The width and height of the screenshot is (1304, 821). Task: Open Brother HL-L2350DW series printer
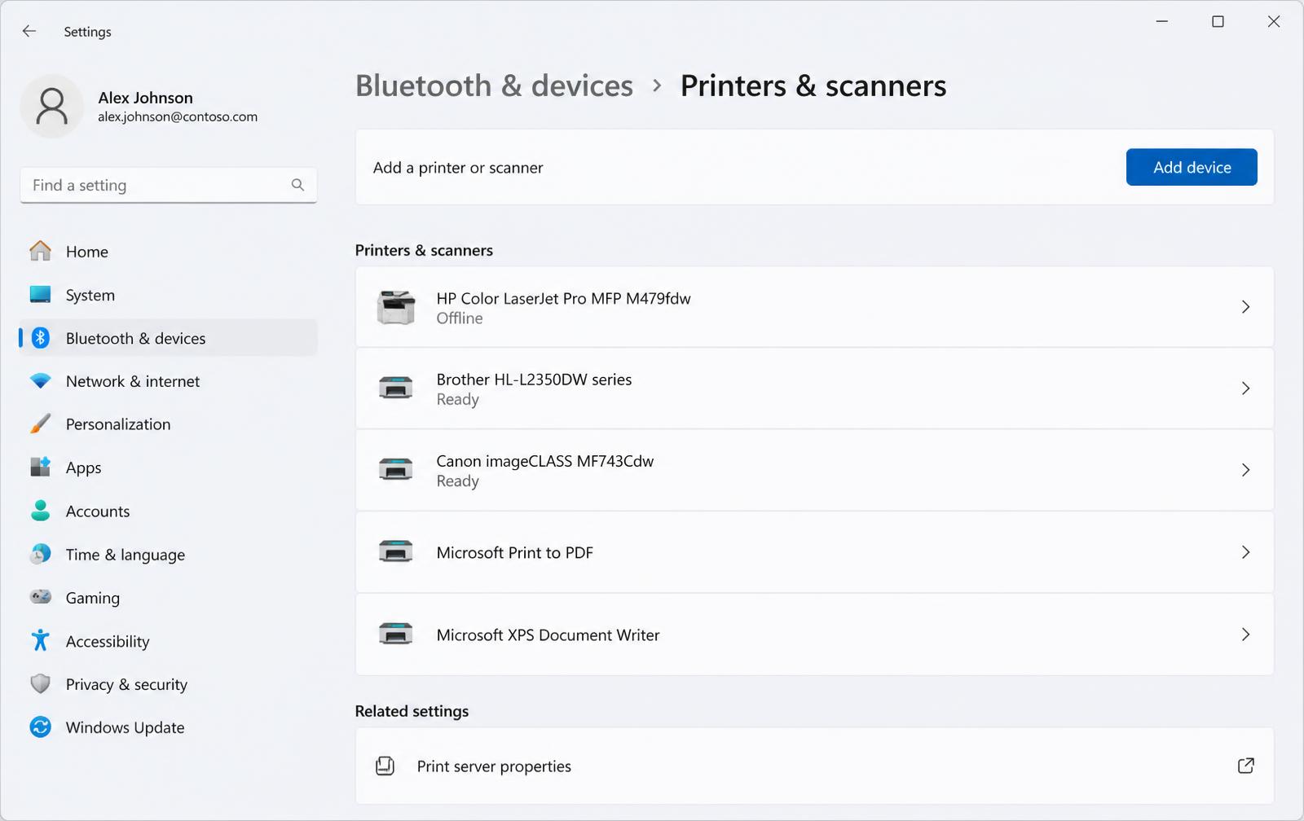(x=814, y=389)
